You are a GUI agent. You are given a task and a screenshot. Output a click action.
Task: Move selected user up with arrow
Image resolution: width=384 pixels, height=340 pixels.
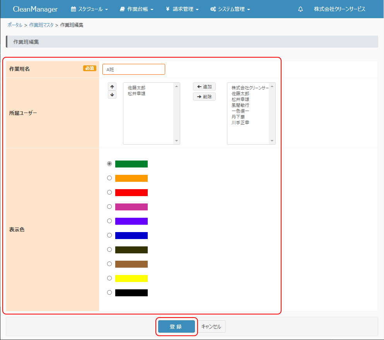(x=112, y=87)
